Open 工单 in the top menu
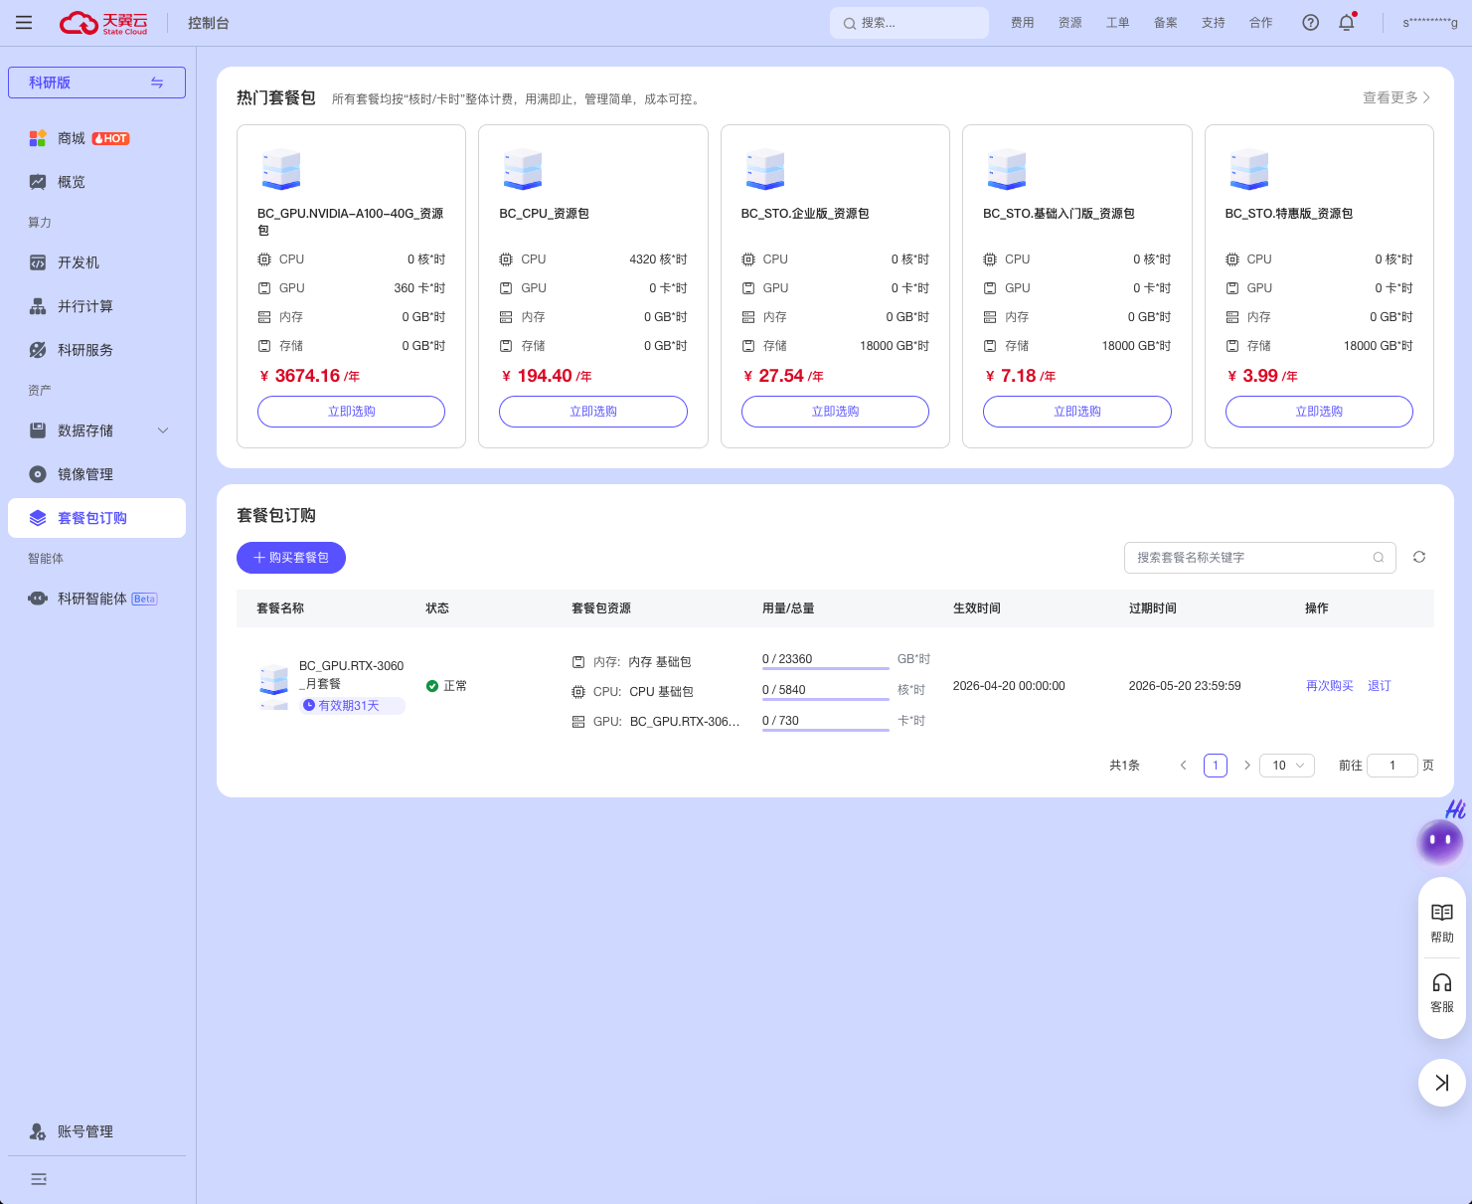 click(x=1118, y=23)
